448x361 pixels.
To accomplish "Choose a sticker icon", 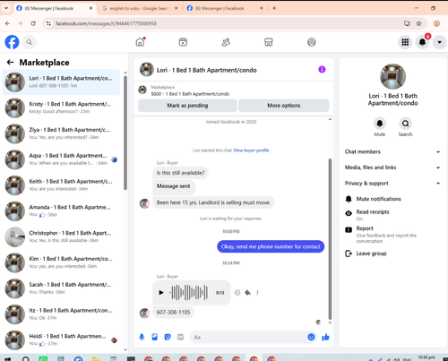I will (168, 337).
